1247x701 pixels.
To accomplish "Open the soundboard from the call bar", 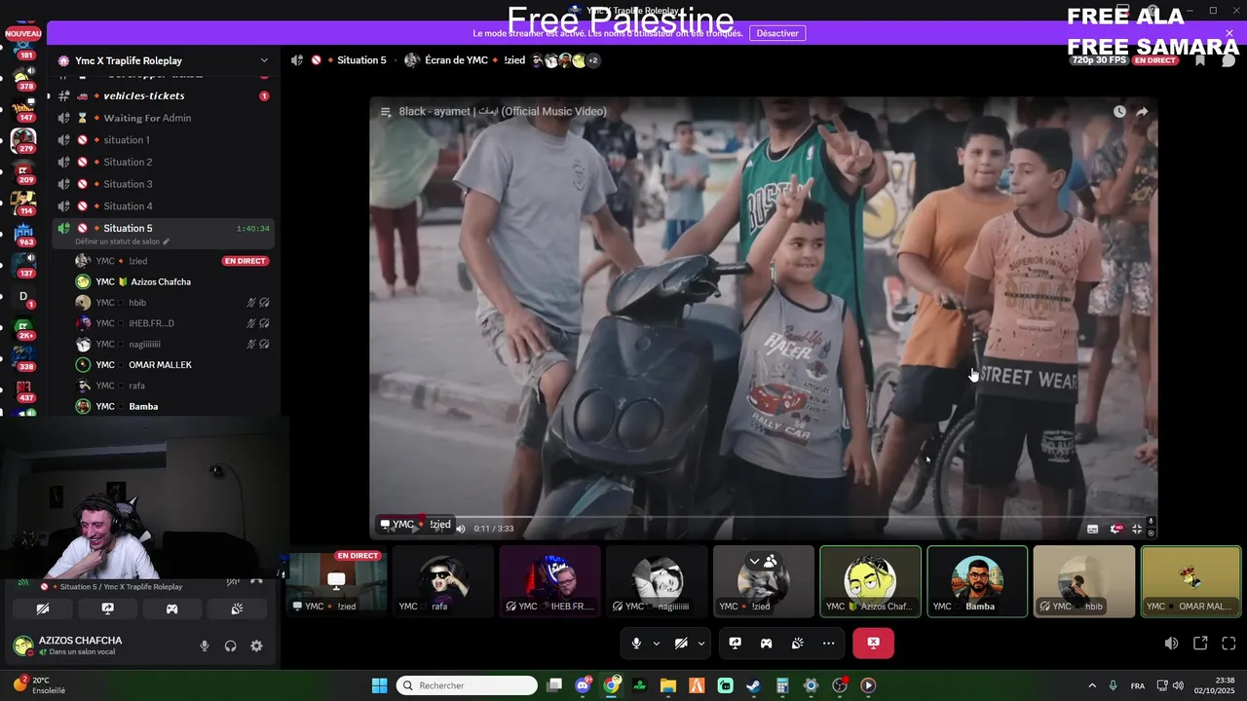I will coord(798,644).
